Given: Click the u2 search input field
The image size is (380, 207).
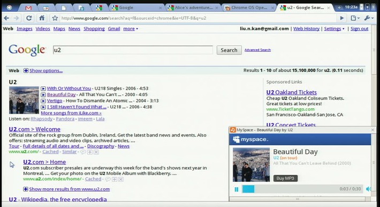Looking at the screenshot, I should click(133, 50).
